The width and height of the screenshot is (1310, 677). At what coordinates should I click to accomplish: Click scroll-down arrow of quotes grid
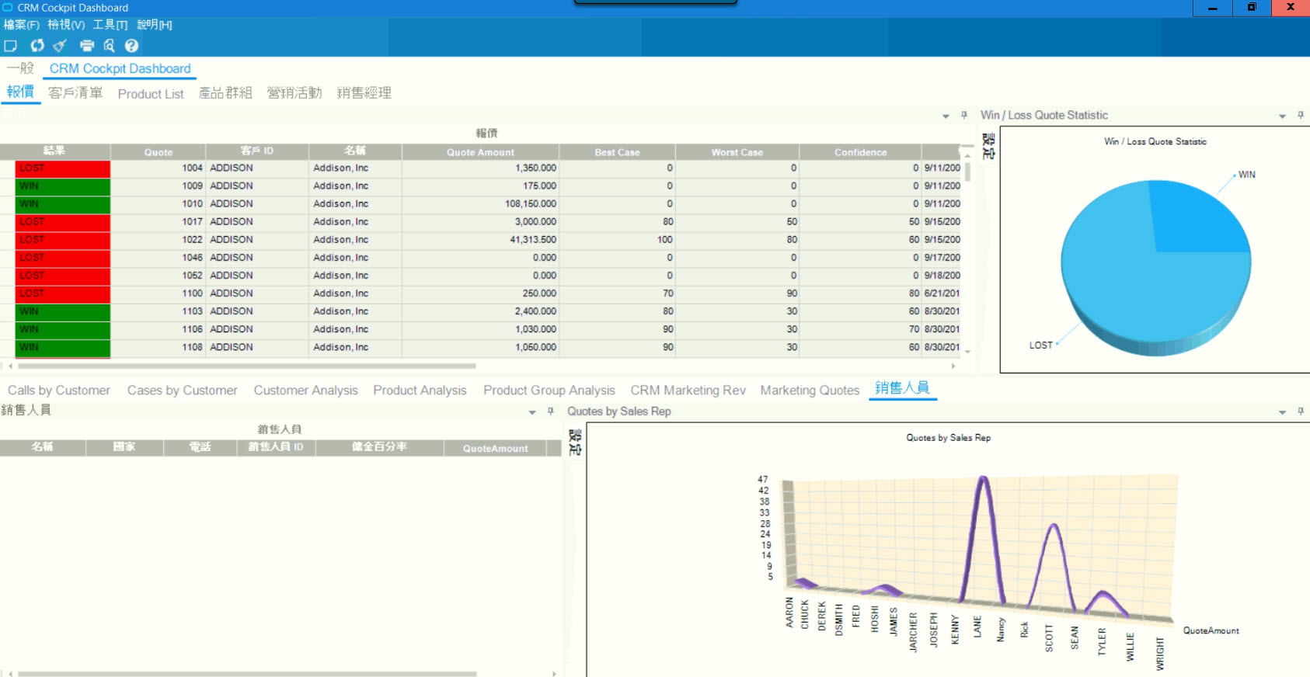(x=967, y=352)
